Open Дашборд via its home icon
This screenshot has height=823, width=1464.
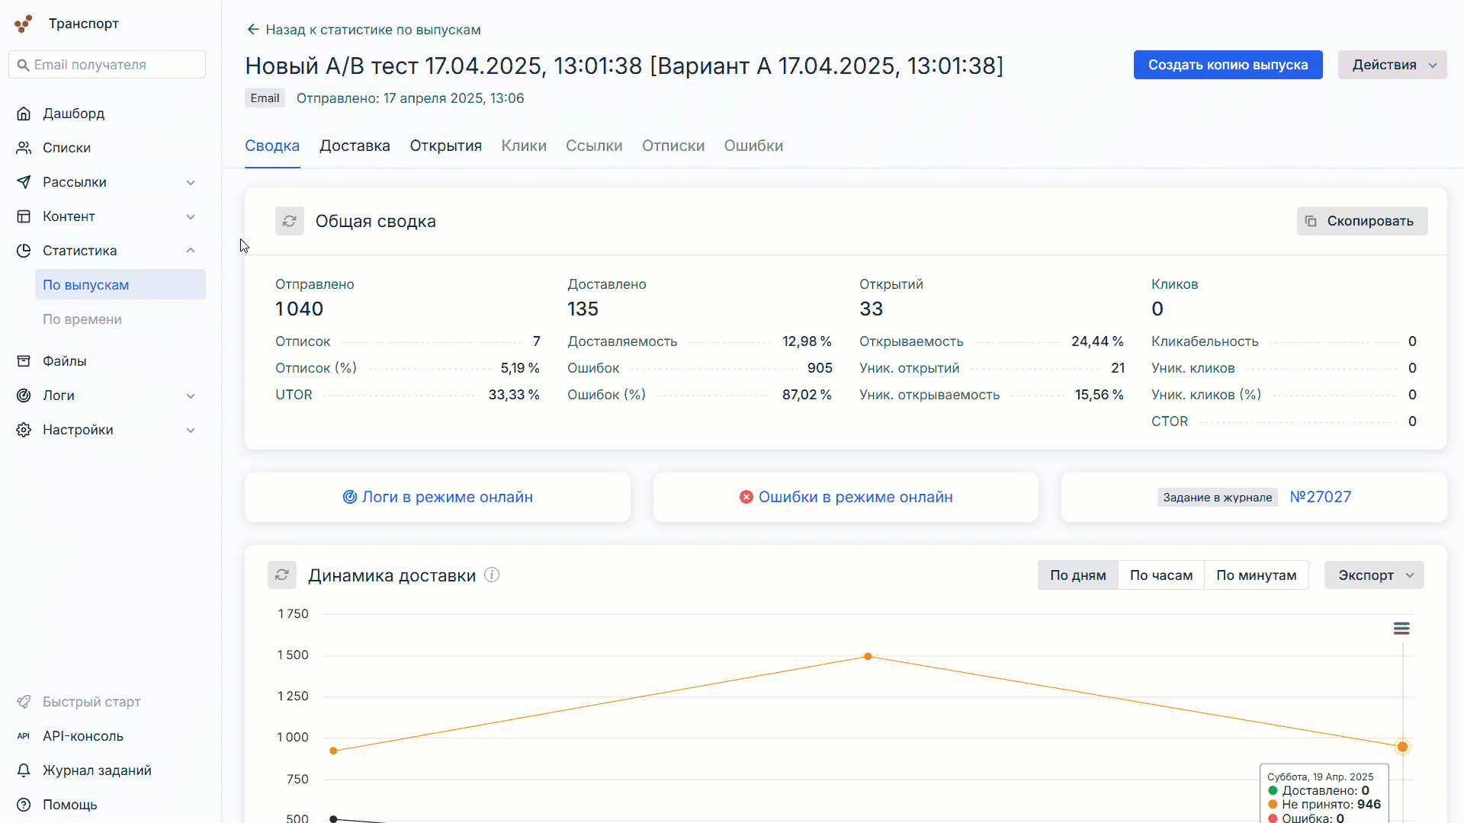24,114
